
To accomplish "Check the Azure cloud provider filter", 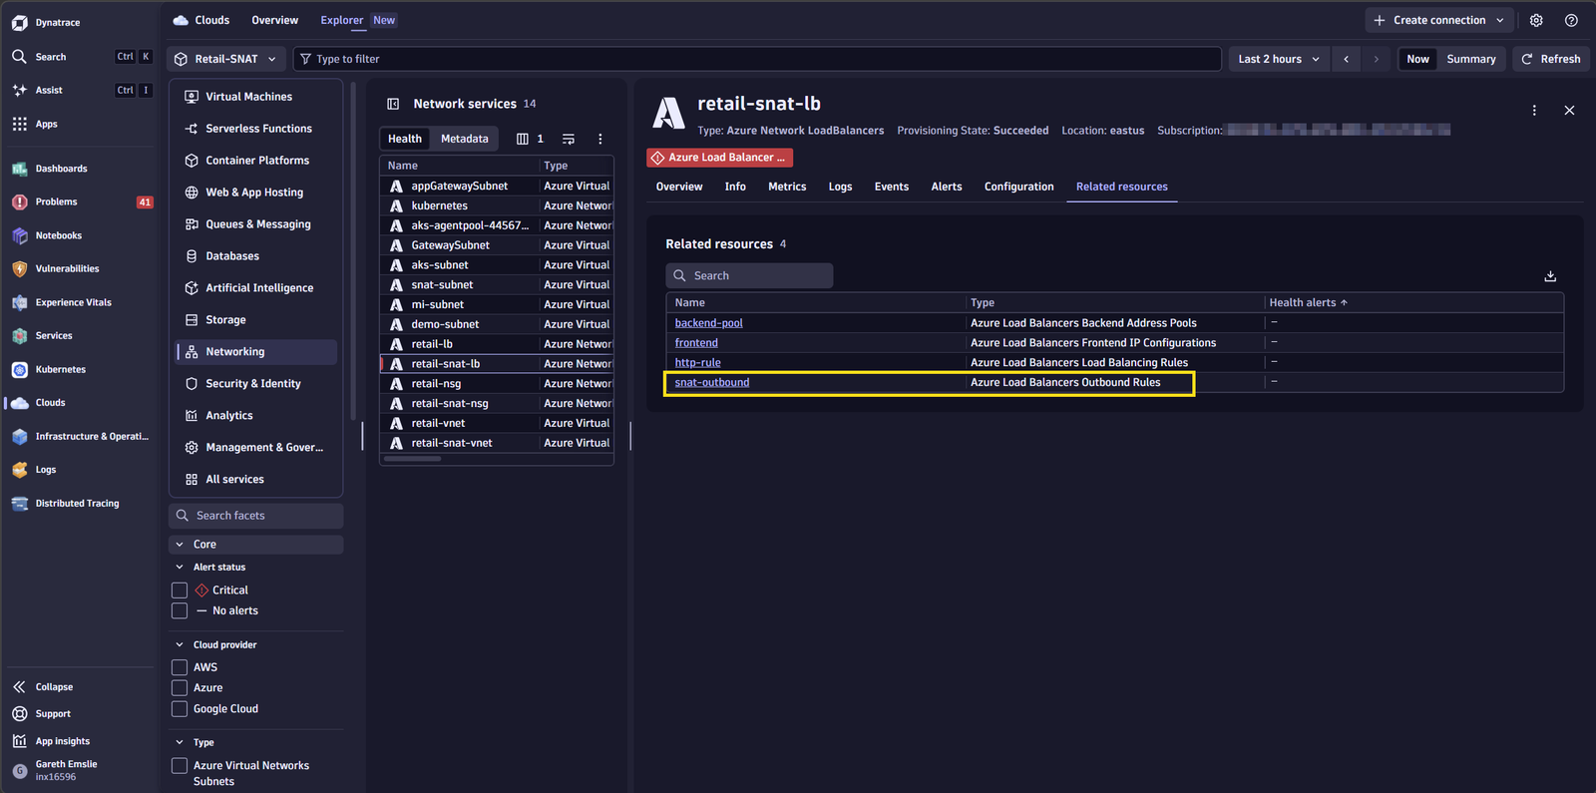I will point(180,688).
